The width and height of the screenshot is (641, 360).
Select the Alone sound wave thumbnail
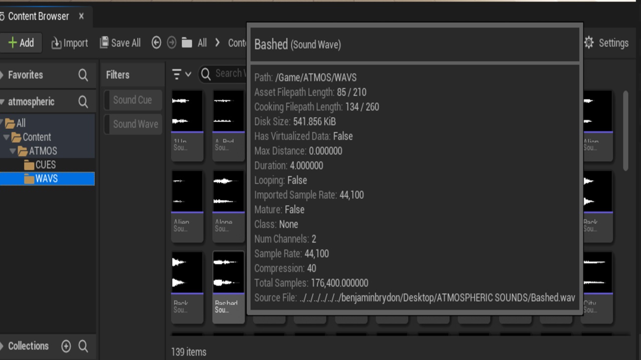click(228, 206)
